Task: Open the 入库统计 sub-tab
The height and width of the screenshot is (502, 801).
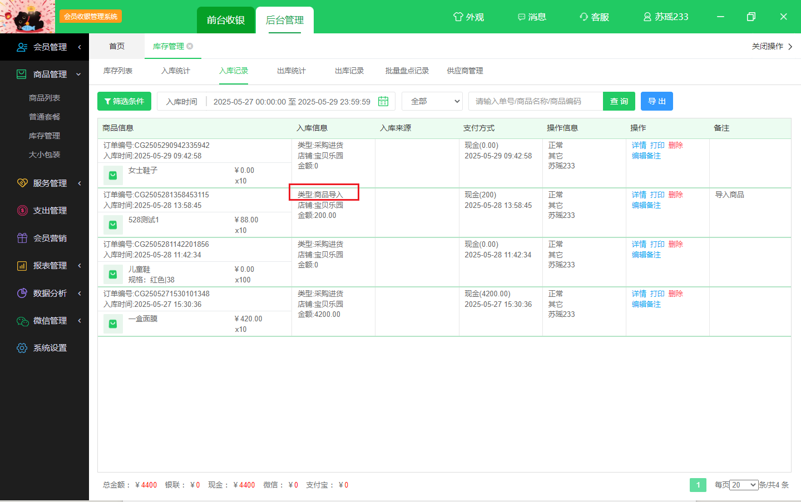Action: [176, 71]
